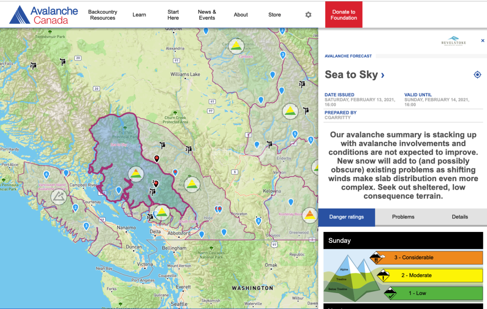487x309 pixels.
Task: Click the red incident pin near Sea to Sky border
Action: click(x=157, y=159)
